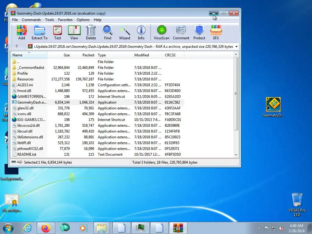Click the Test archive toolbar icon
This screenshot has width=312, height=234.
pos(58,32)
